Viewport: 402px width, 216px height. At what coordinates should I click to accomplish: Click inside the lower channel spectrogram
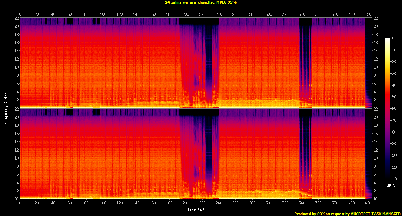(196, 154)
